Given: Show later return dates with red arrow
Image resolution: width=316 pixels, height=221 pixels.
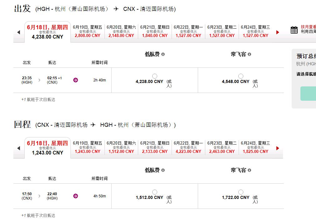Looking at the screenshot, I should click(x=278, y=148).
